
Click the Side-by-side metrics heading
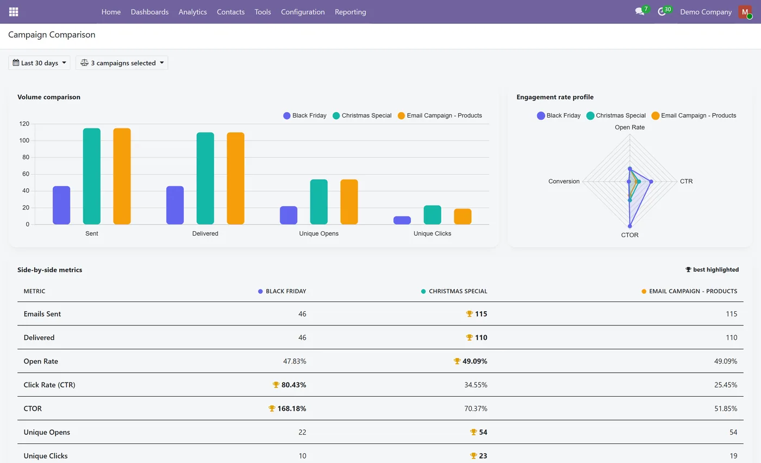(x=50, y=269)
